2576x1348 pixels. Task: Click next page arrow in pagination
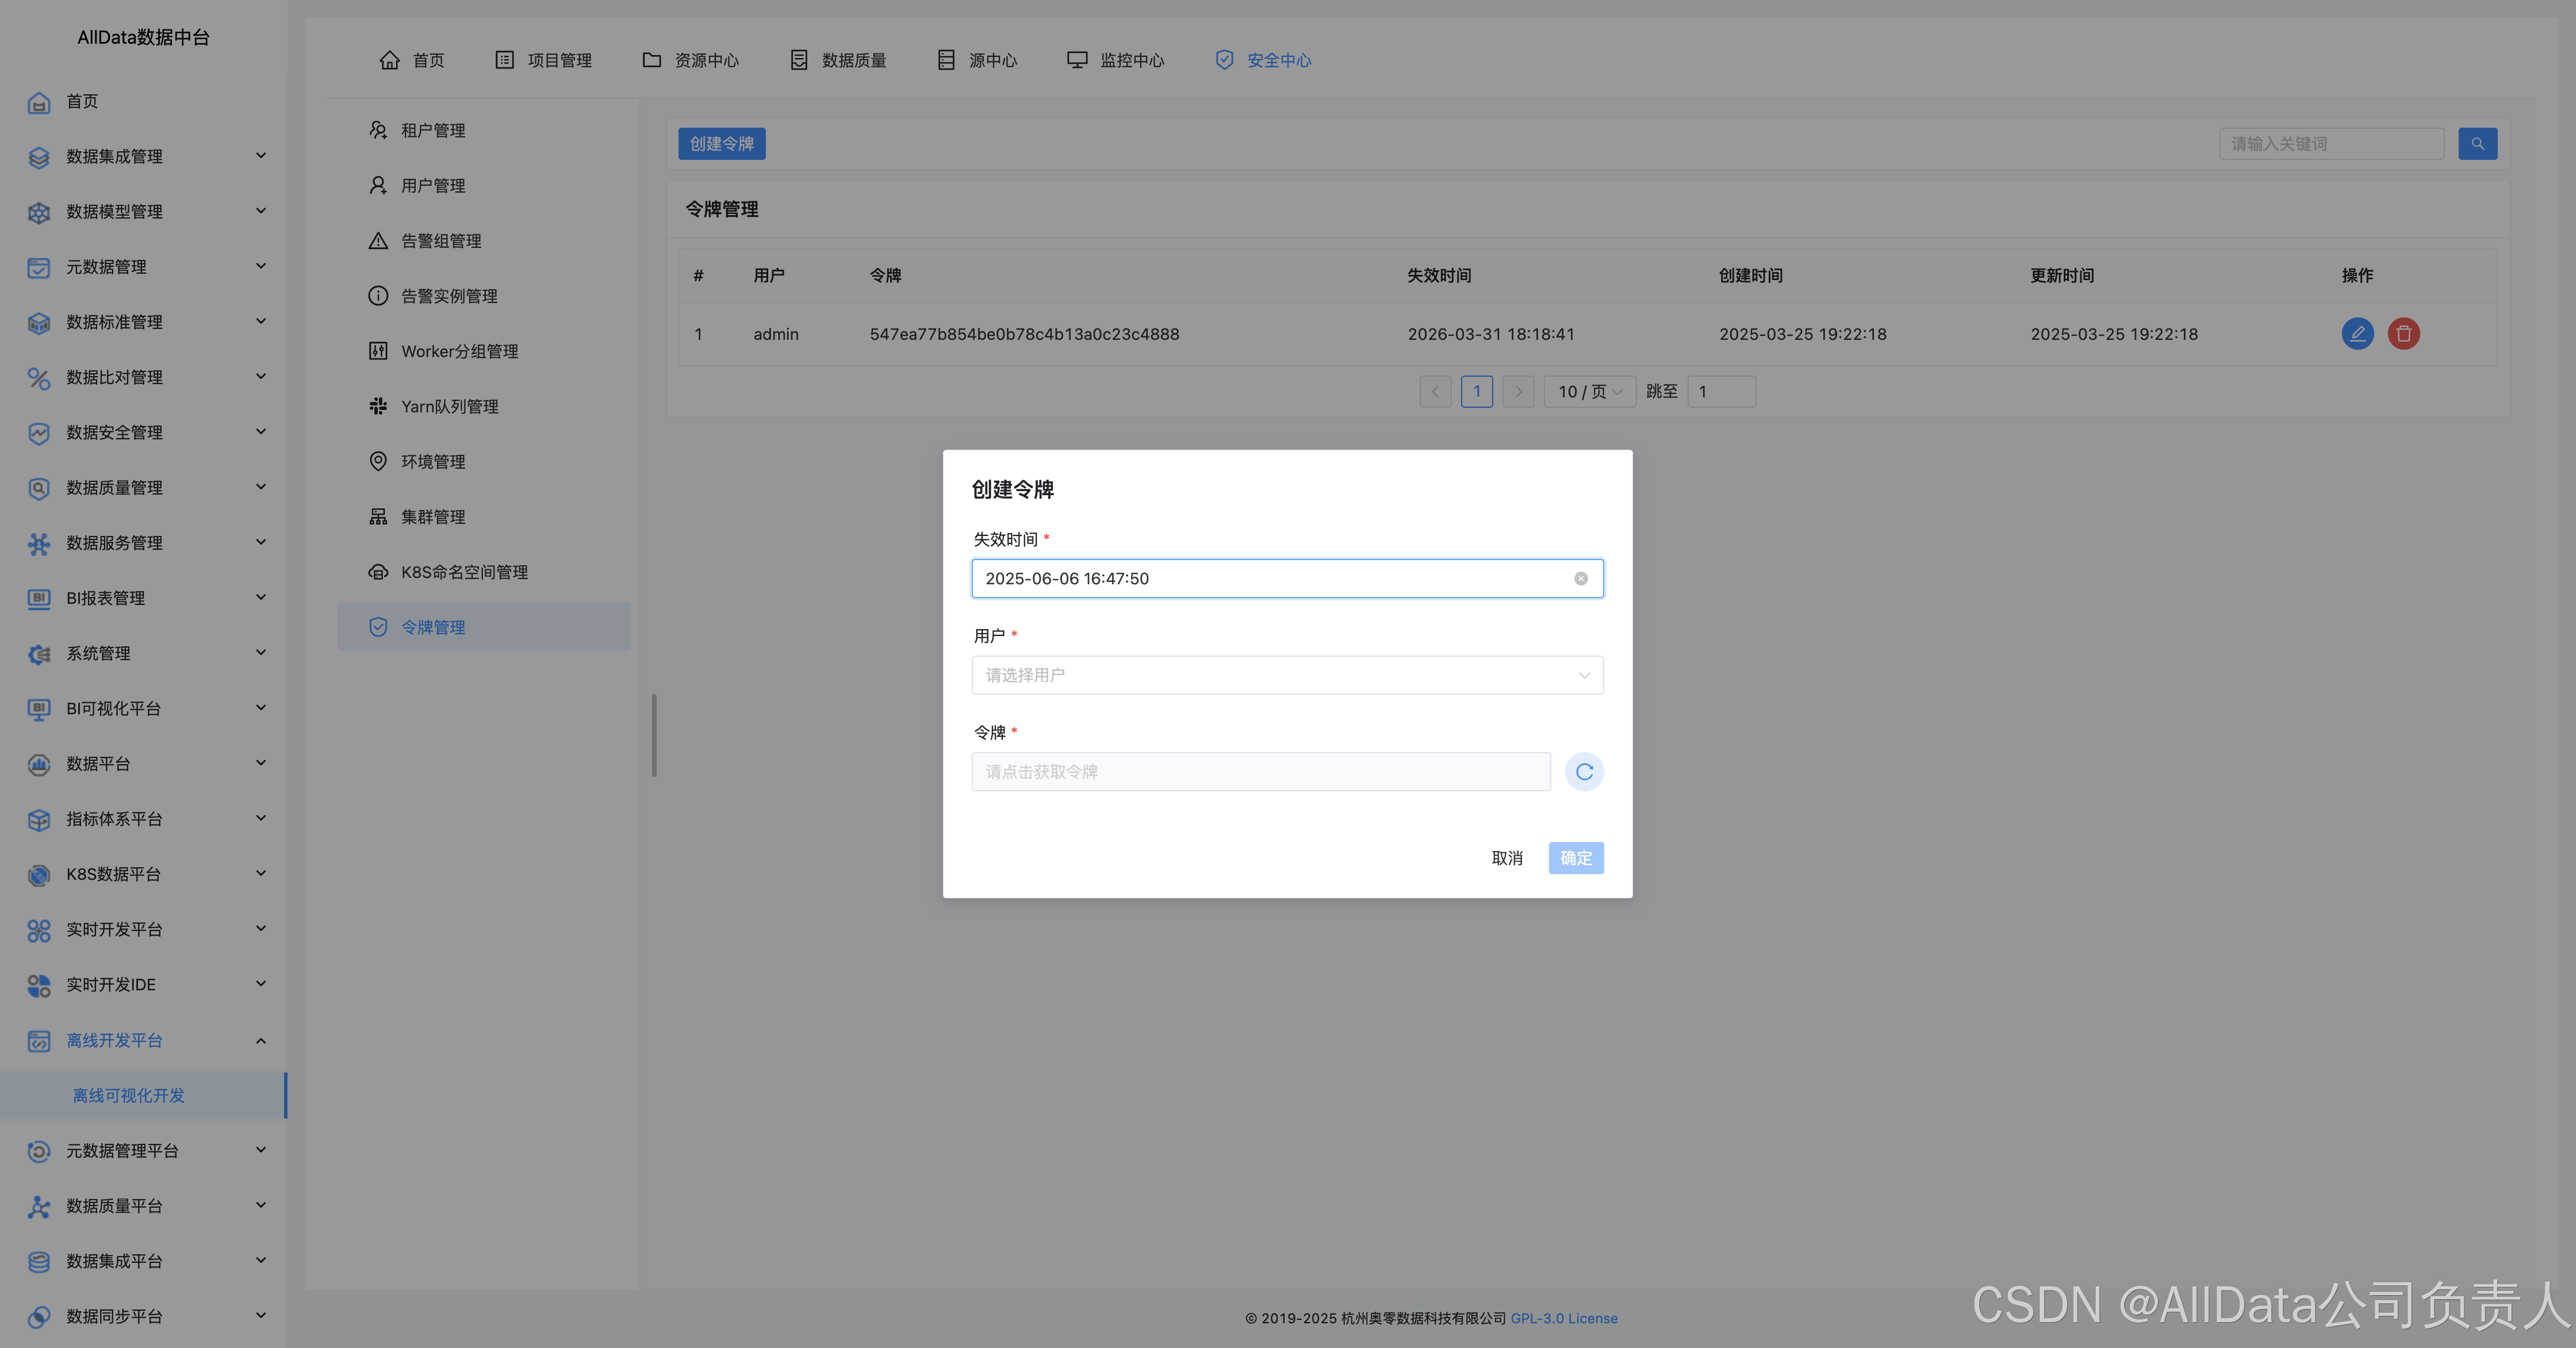pos(1518,392)
